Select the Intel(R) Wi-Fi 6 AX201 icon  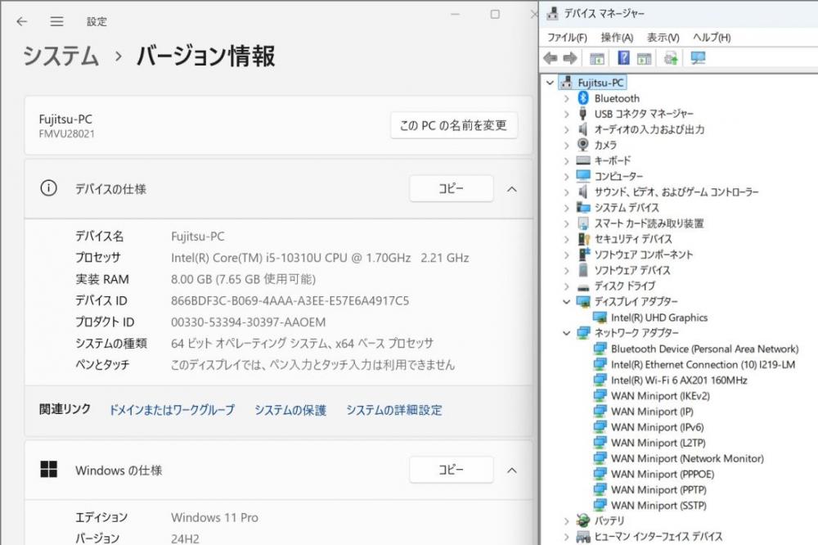pyautogui.click(x=600, y=380)
